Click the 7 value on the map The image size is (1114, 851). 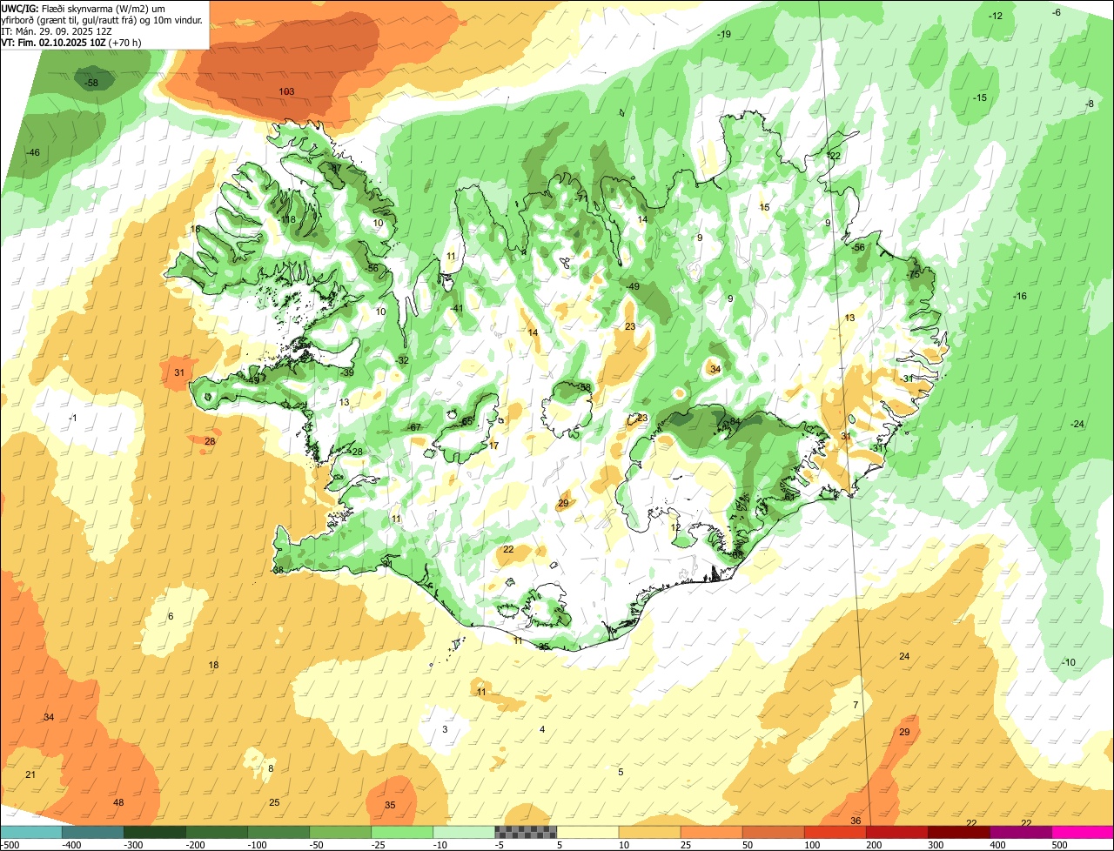pyautogui.click(x=856, y=705)
